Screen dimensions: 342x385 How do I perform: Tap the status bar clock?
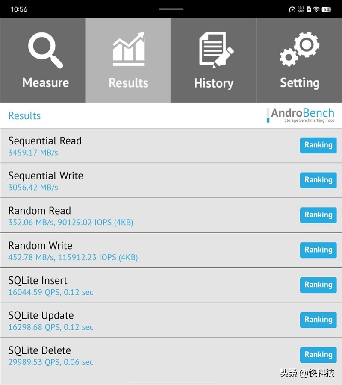coord(19,9)
